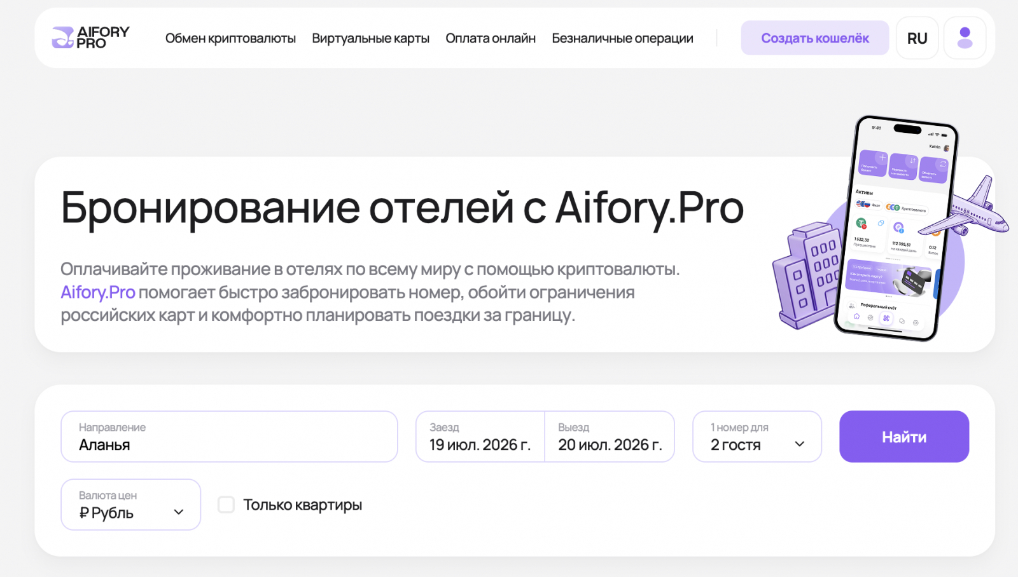1018x577 pixels.
Task: Pick the Заезд check-in date
Action: click(x=480, y=437)
